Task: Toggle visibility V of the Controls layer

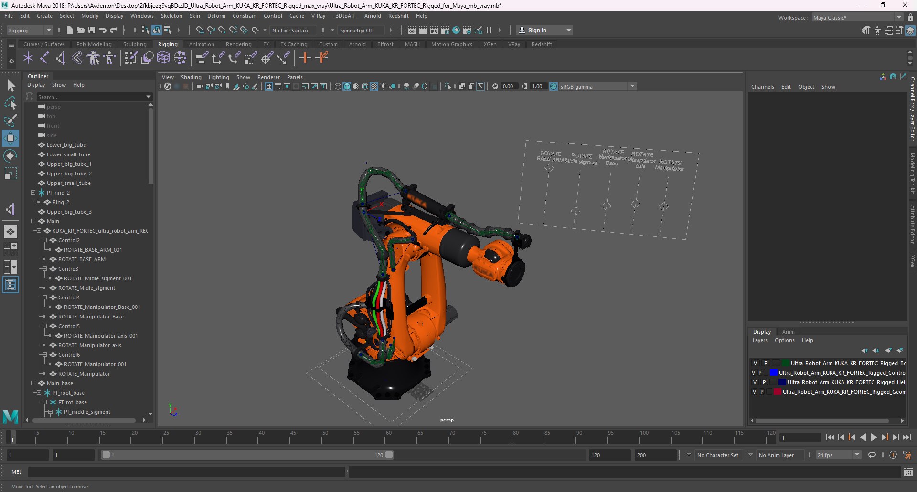Action: (754, 373)
